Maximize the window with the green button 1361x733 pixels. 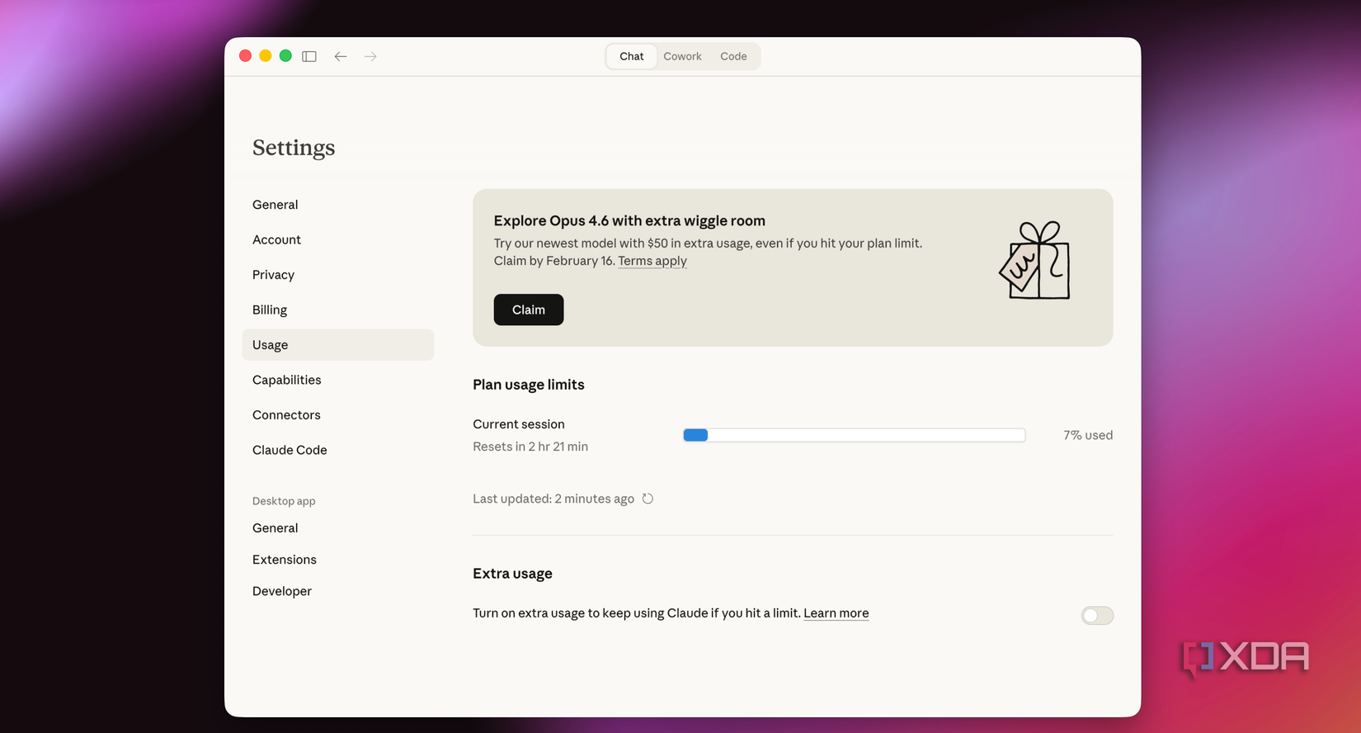[285, 56]
